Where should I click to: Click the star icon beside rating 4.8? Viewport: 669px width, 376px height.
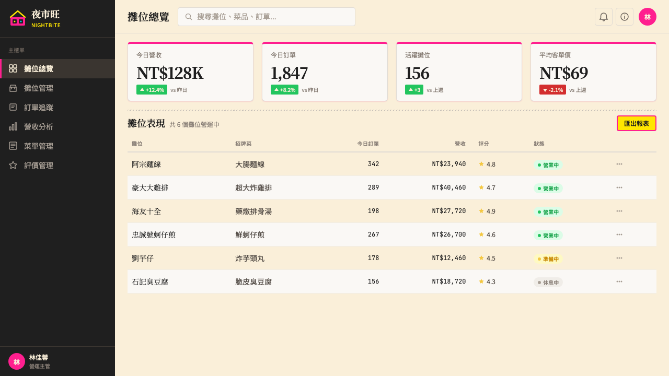pos(481,163)
